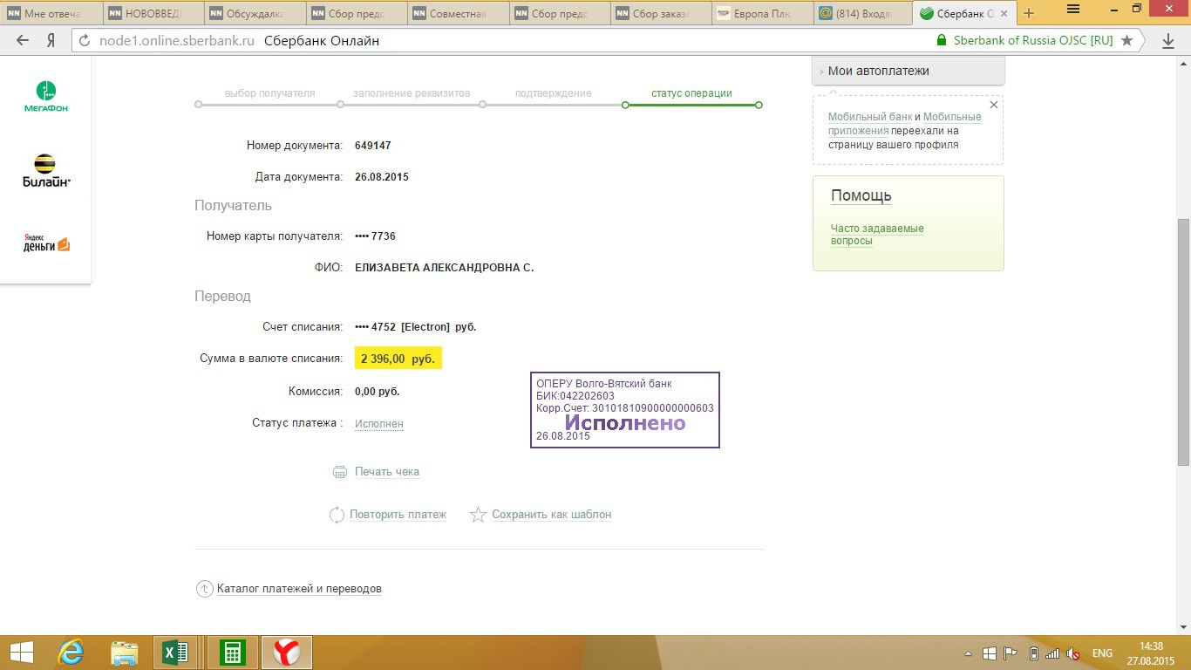Image resolution: width=1191 pixels, height=670 pixels.
Task: Open browser downloads arrow icon
Action: [x=1168, y=41]
